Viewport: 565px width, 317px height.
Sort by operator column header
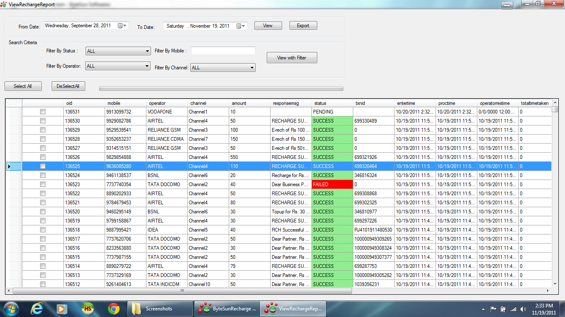[167, 103]
